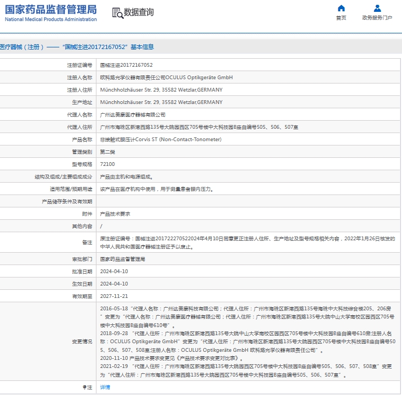The image size is (402, 396).
Task: Click the 详情 link in the 注 row
Action: tap(105, 387)
